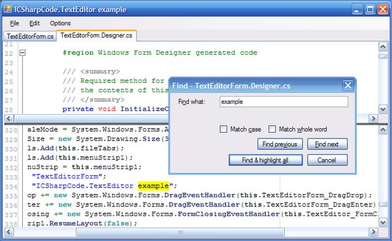Close the Find dialog with its X button
This screenshot has height=241, width=392.
[x=348, y=86]
